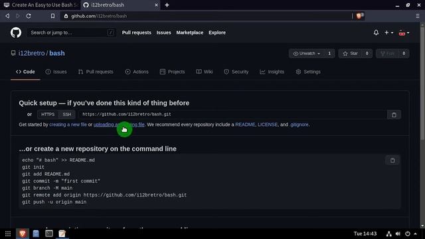Image resolution: width=425 pixels, height=239 pixels.
Task: Open the bash repository name link
Action: pyautogui.click(x=57, y=53)
